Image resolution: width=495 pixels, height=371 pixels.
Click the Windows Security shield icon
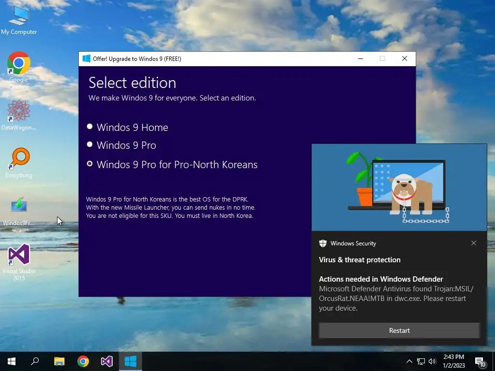pyautogui.click(x=322, y=243)
